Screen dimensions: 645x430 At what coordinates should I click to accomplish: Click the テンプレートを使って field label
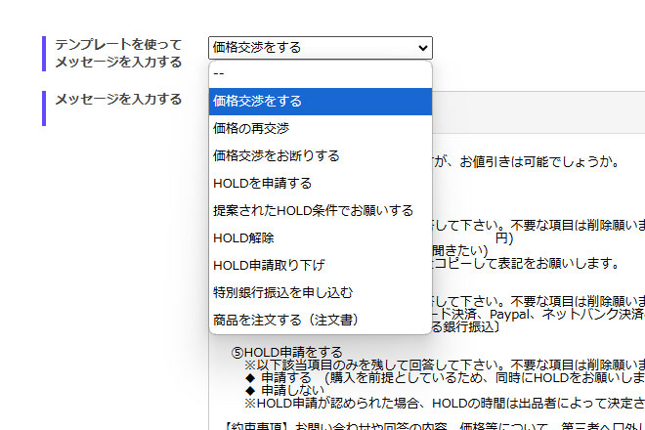[118, 45]
